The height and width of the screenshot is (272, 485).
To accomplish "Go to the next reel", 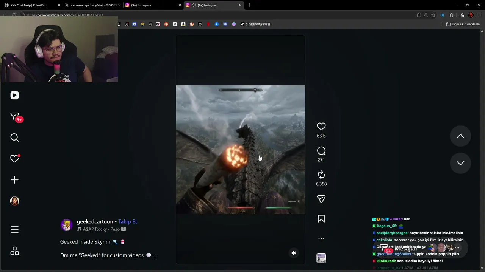I will [x=460, y=163].
